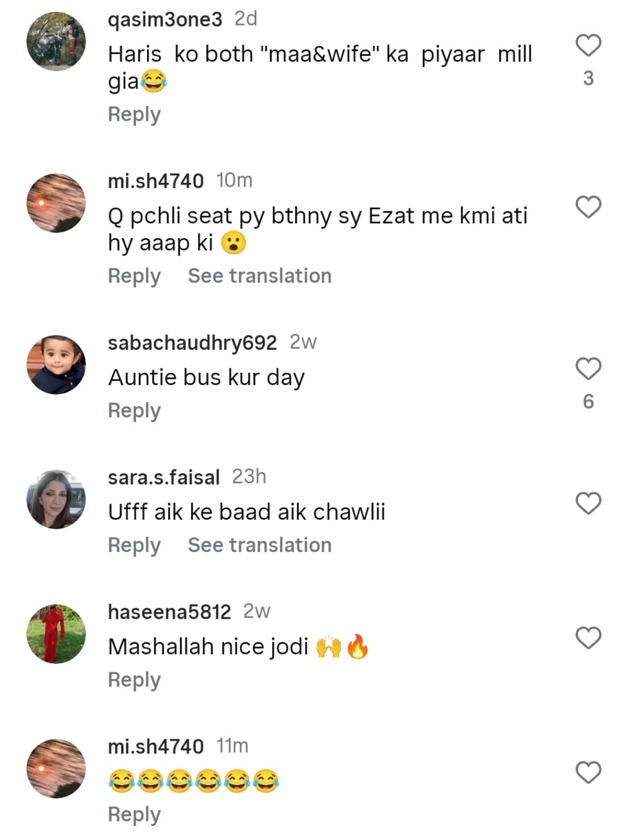Open sabachaudhry692's baby profile picture
This screenshot has height=836, width=635.
56,365
